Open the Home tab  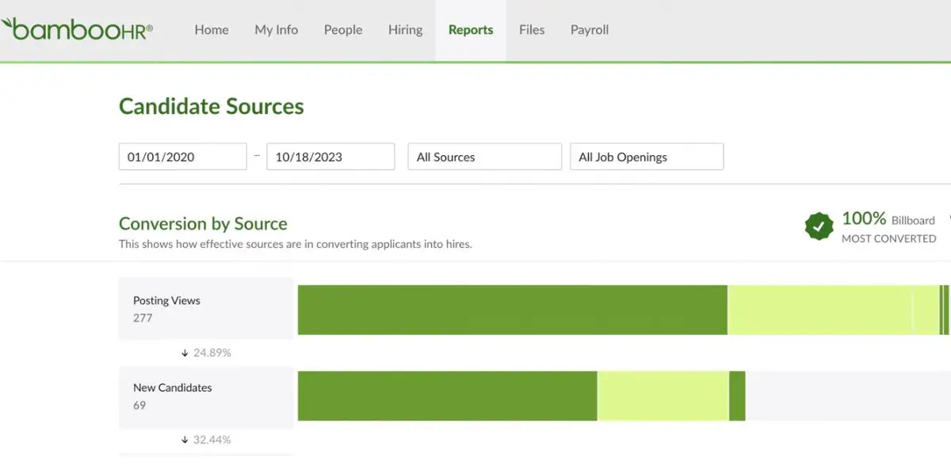[212, 30]
